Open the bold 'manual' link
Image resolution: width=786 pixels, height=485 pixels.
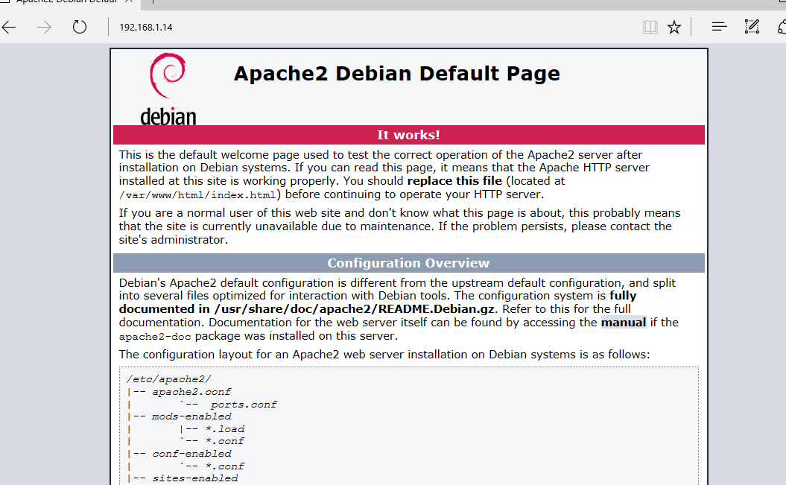(623, 322)
